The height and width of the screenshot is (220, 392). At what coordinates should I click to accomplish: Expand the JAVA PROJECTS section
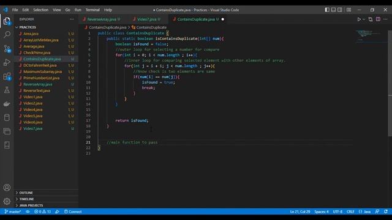pos(31,205)
